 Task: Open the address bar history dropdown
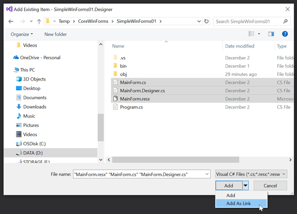tap(199, 21)
